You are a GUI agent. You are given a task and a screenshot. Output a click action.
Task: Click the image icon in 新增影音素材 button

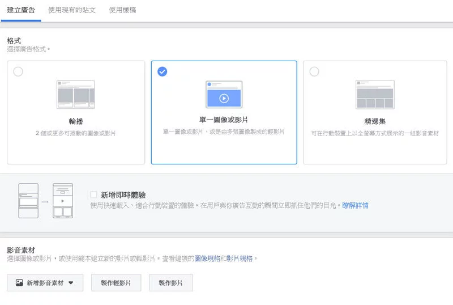[19, 283]
